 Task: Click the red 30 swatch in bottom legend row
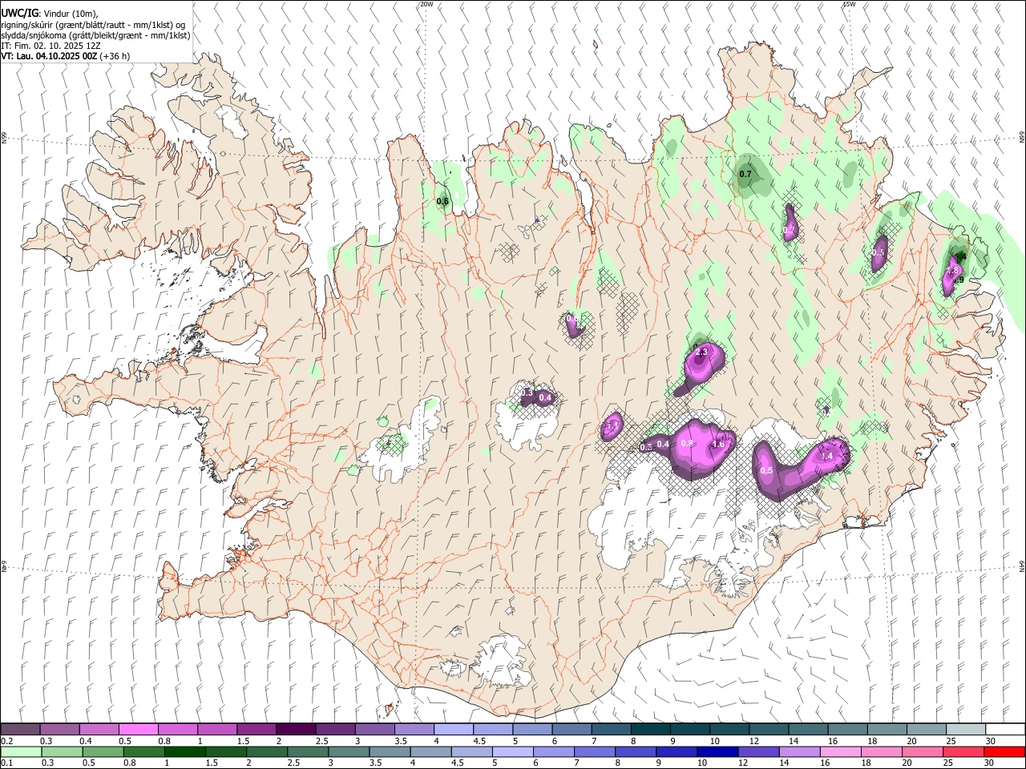click(x=1004, y=751)
